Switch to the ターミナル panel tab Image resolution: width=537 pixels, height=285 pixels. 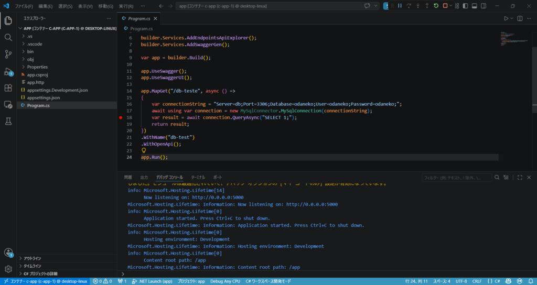[198, 177]
